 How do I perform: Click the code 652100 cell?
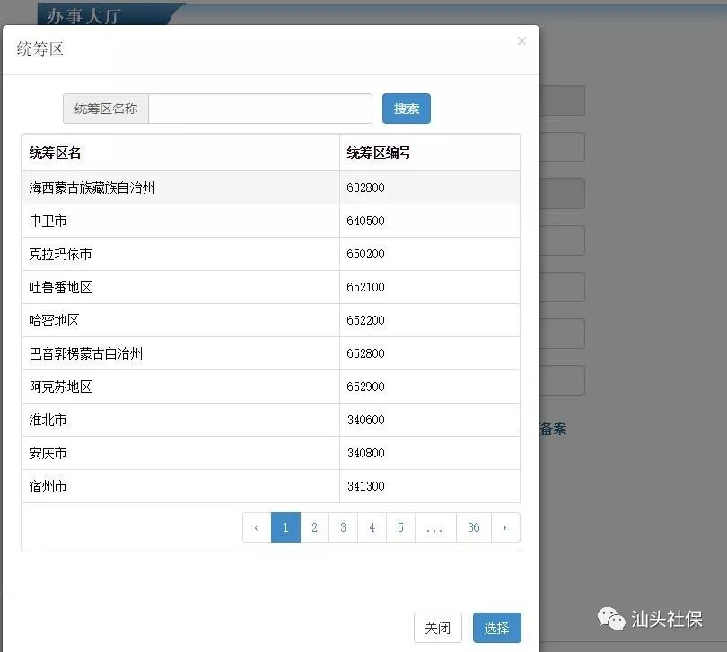click(430, 287)
